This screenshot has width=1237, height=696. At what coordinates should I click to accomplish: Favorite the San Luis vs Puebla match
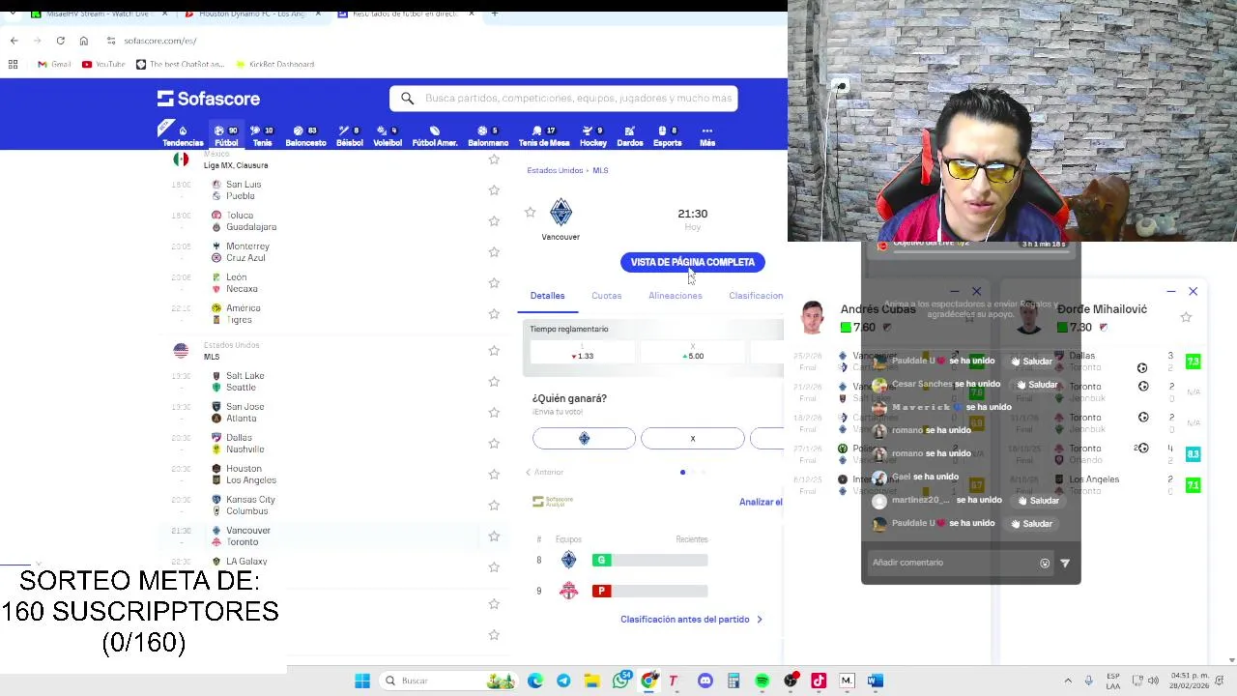click(x=494, y=190)
